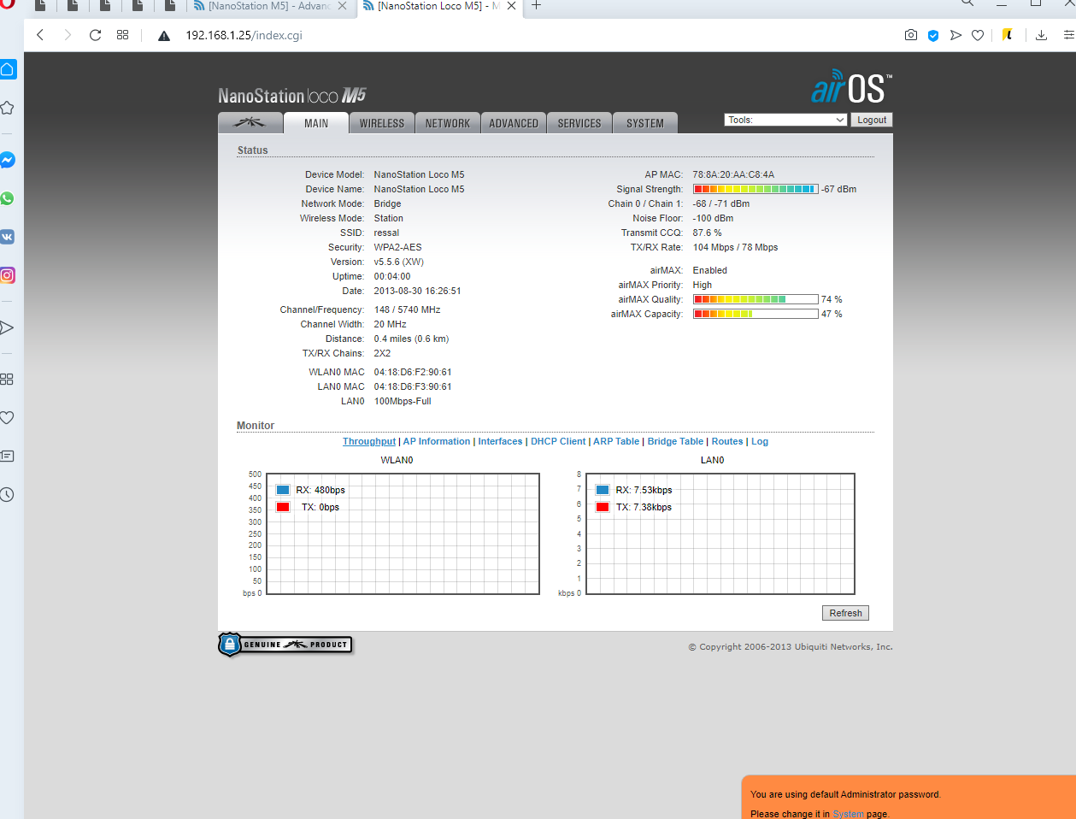This screenshot has height=819, width=1076.
Task: Open the NETWORK tab
Action: pyautogui.click(x=448, y=123)
